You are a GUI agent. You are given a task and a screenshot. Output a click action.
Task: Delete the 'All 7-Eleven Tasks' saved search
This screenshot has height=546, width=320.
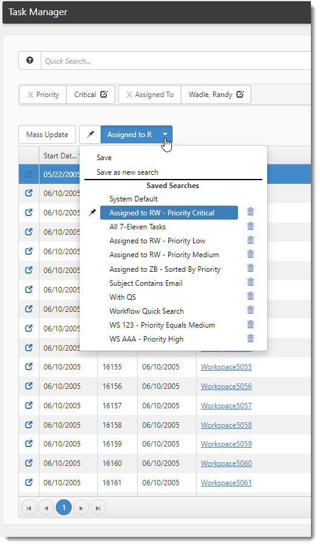[250, 226]
